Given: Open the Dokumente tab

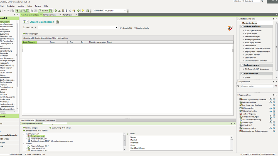Looking at the screenshot, I should pos(51,121).
